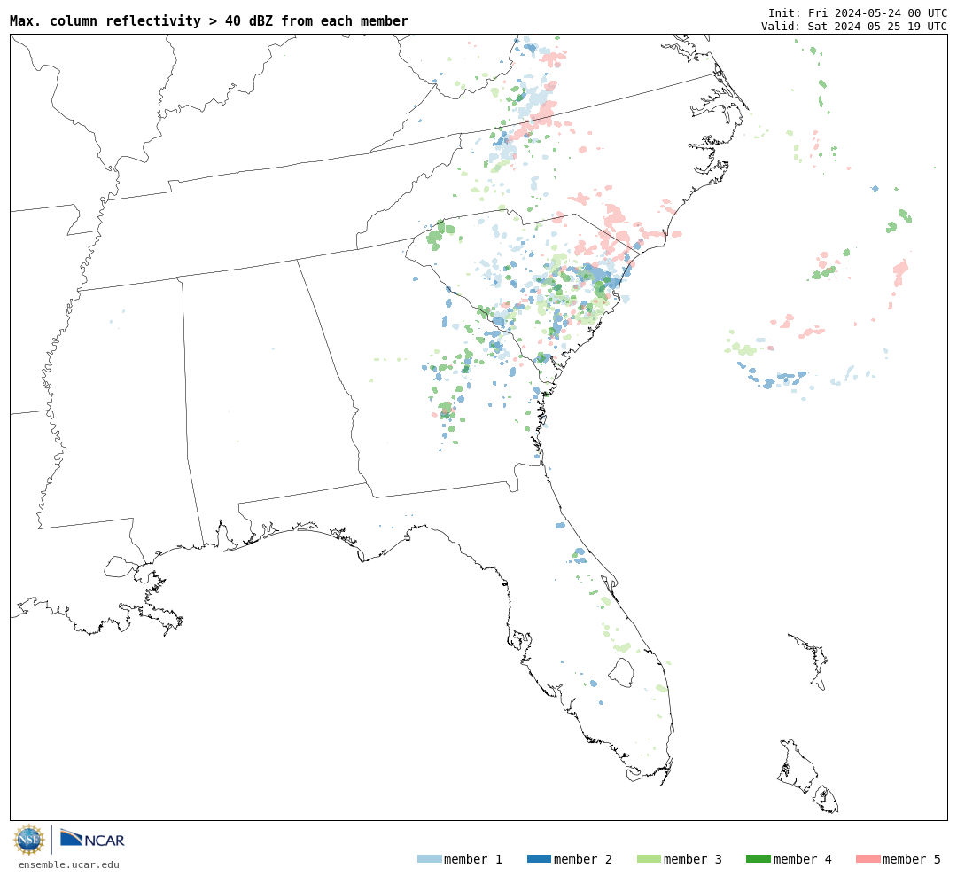The width and height of the screenshot is (957, 876).
Task: Open the ensemble.ucar.edu link text
Action: tap(69, 864)
